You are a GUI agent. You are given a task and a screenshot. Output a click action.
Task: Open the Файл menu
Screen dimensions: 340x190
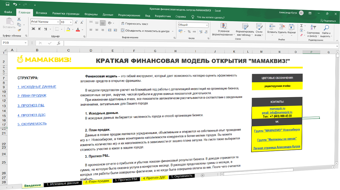(8, 12)
